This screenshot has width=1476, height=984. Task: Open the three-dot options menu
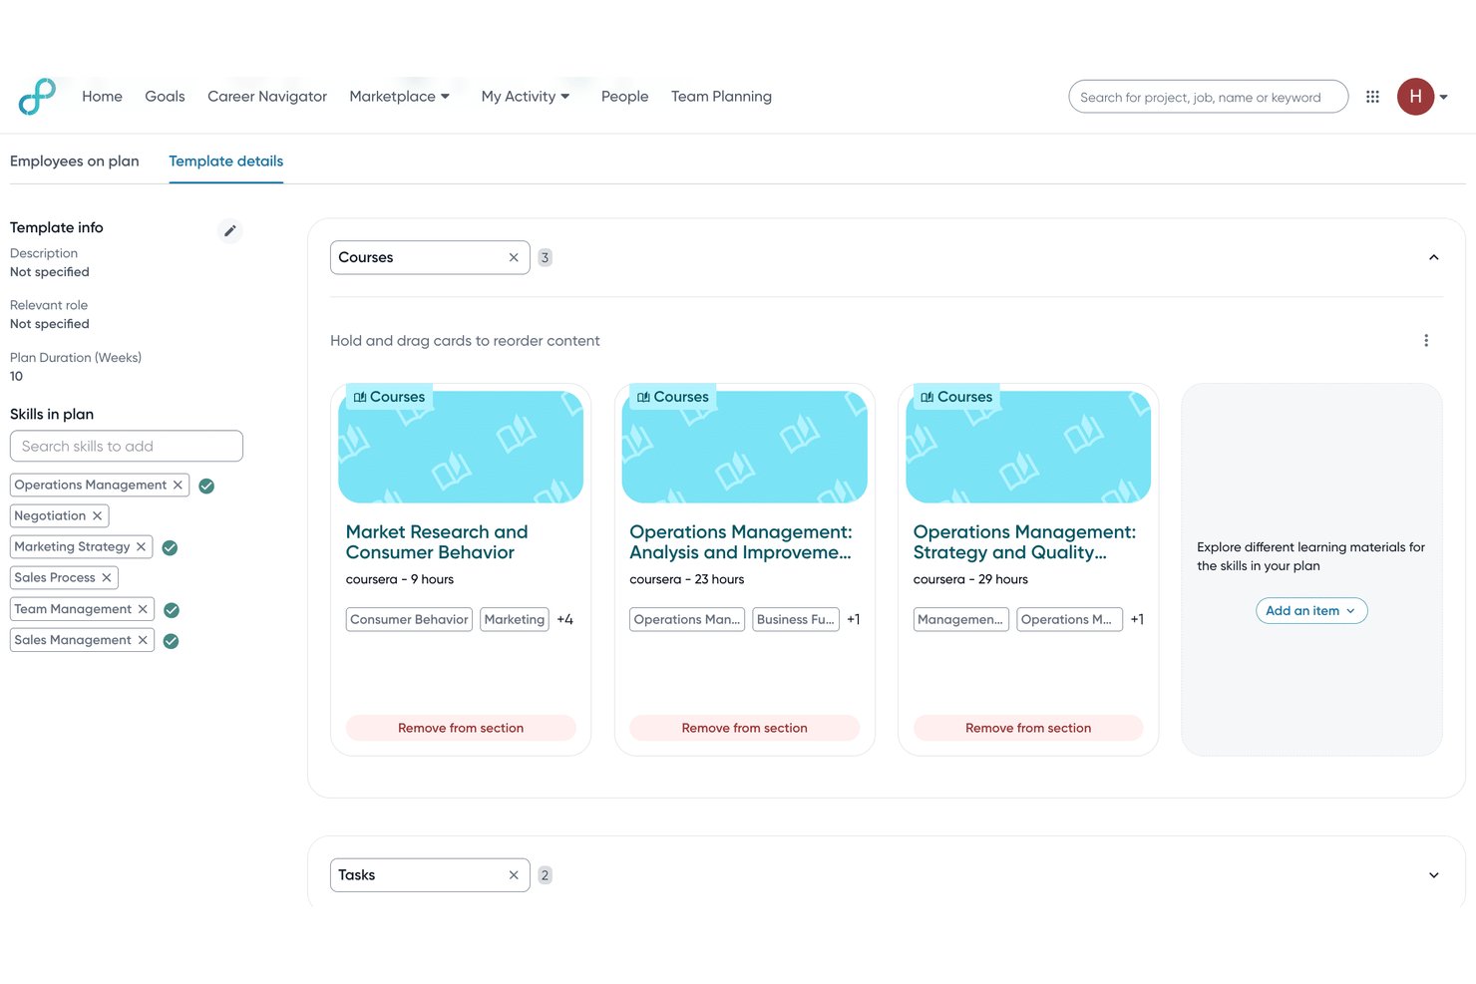tap(1426, 340)
